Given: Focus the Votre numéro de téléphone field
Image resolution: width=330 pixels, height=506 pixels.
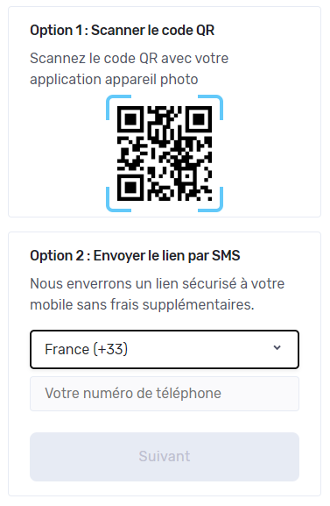Looking at the screenshot, I should (165, 394).
